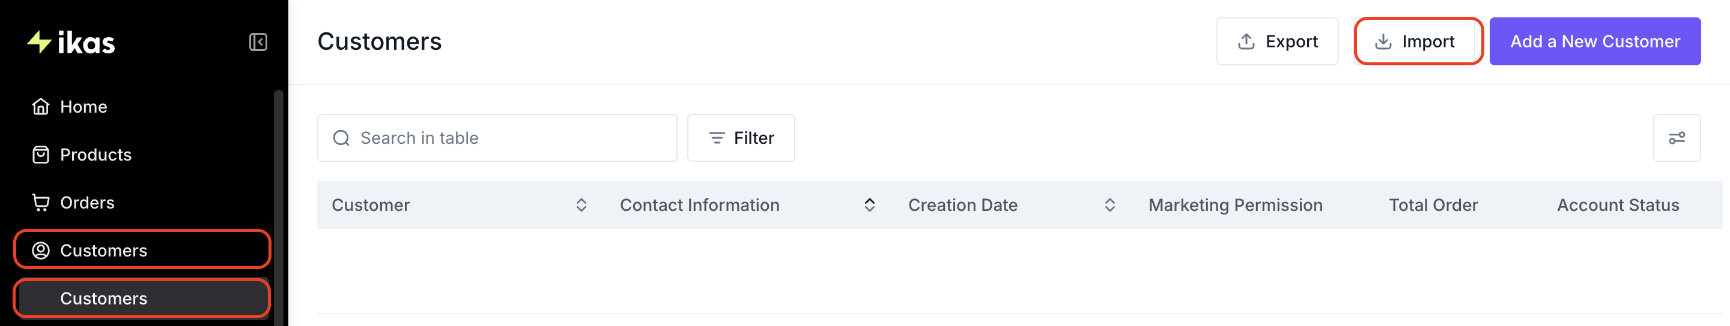Click the sidebar vertical scrollbar

(x=278, y=207)
